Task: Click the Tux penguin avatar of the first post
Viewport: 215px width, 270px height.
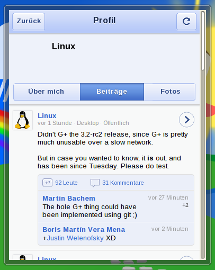Action: click(x=23, y=120)
